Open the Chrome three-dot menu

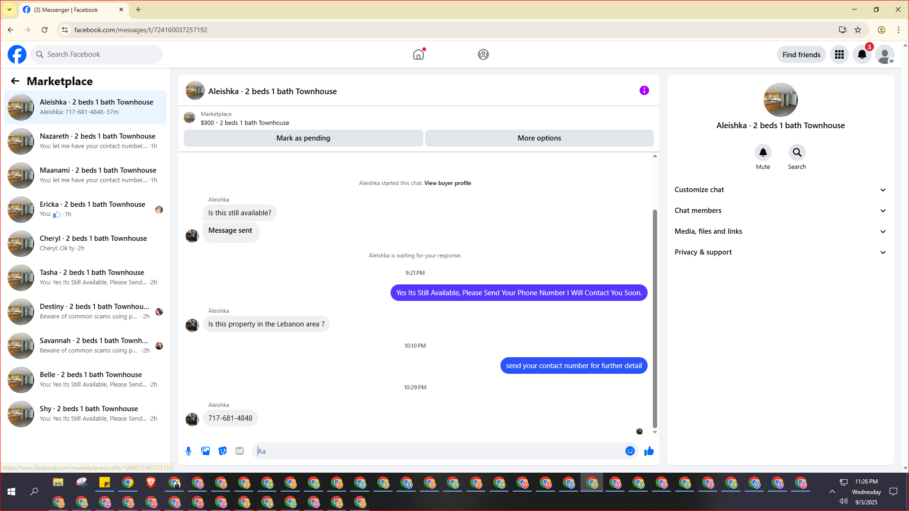click(x=899, y=30)
